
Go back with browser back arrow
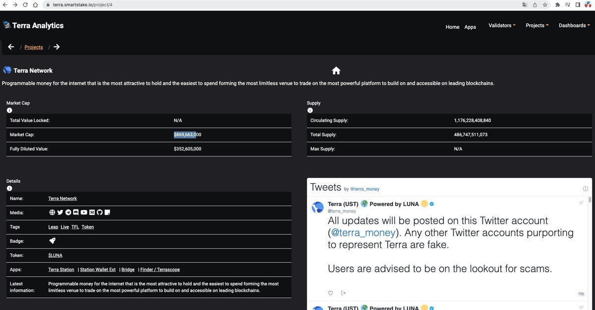[x=4, y=4]
